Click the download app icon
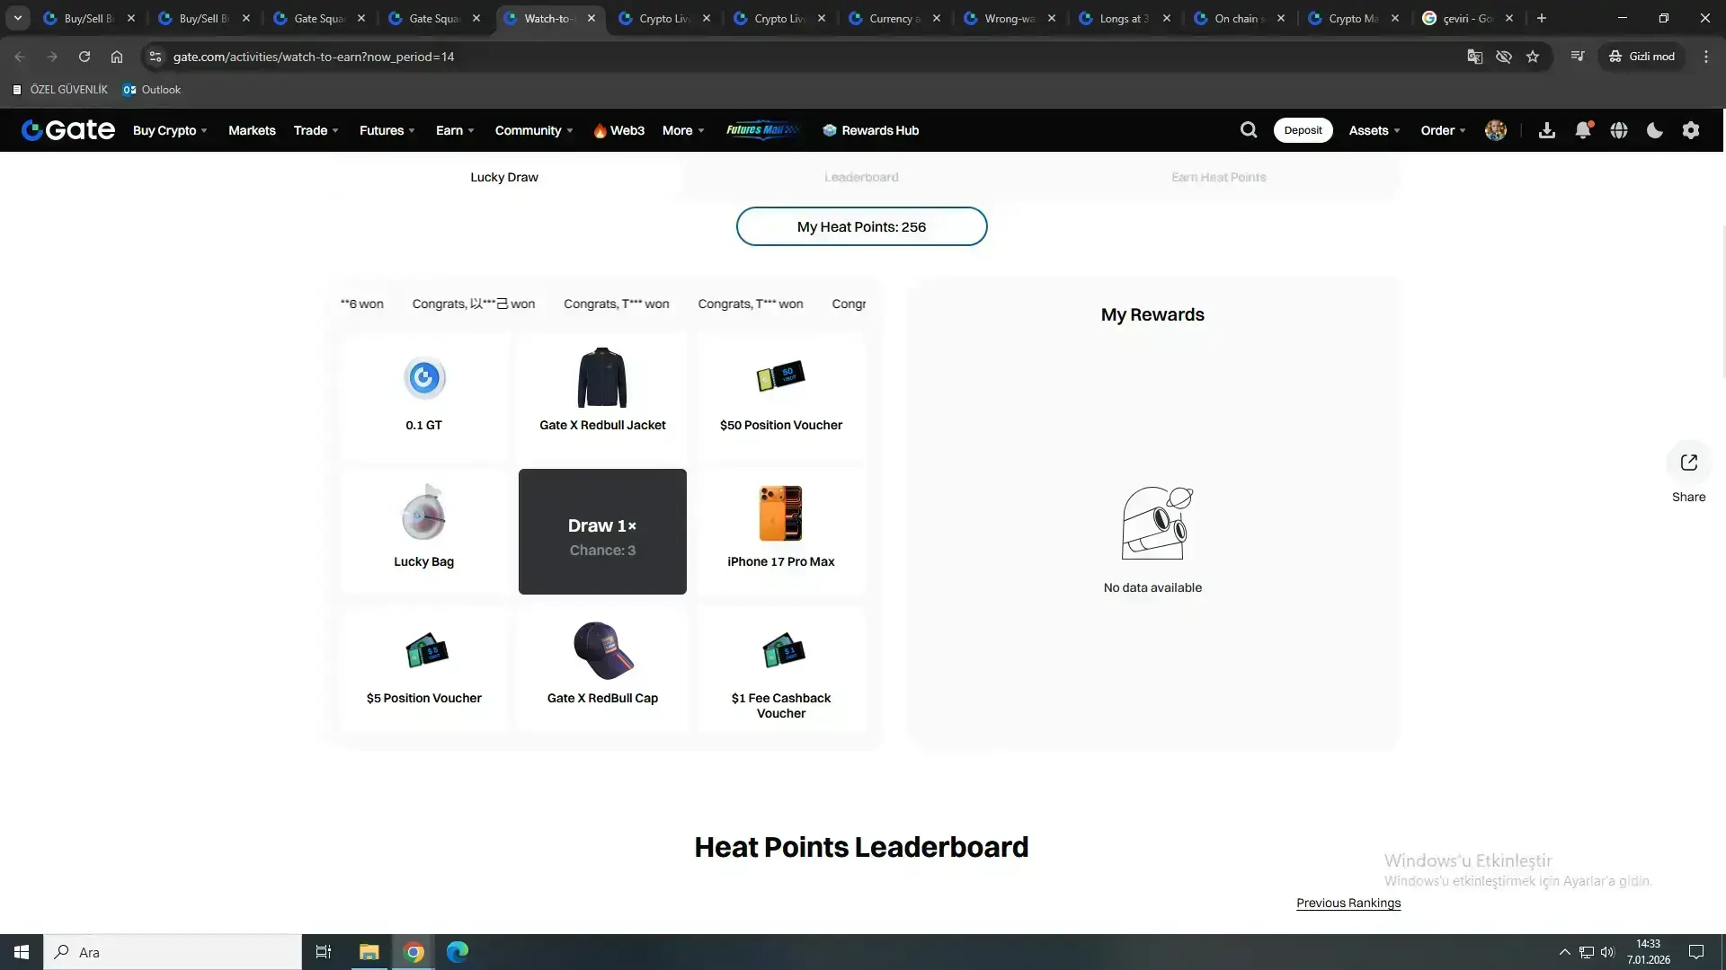The height and width of the screenshot is (970, 1726). pyautogui.click(x=1546, y=130)
